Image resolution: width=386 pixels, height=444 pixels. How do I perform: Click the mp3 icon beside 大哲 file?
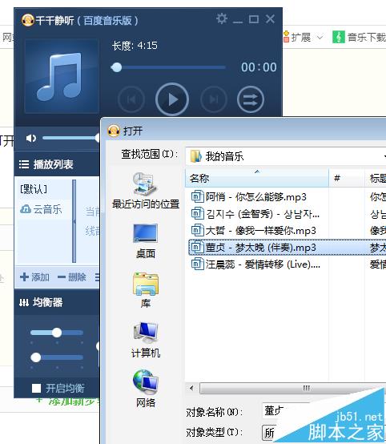(x=197, y=230)
